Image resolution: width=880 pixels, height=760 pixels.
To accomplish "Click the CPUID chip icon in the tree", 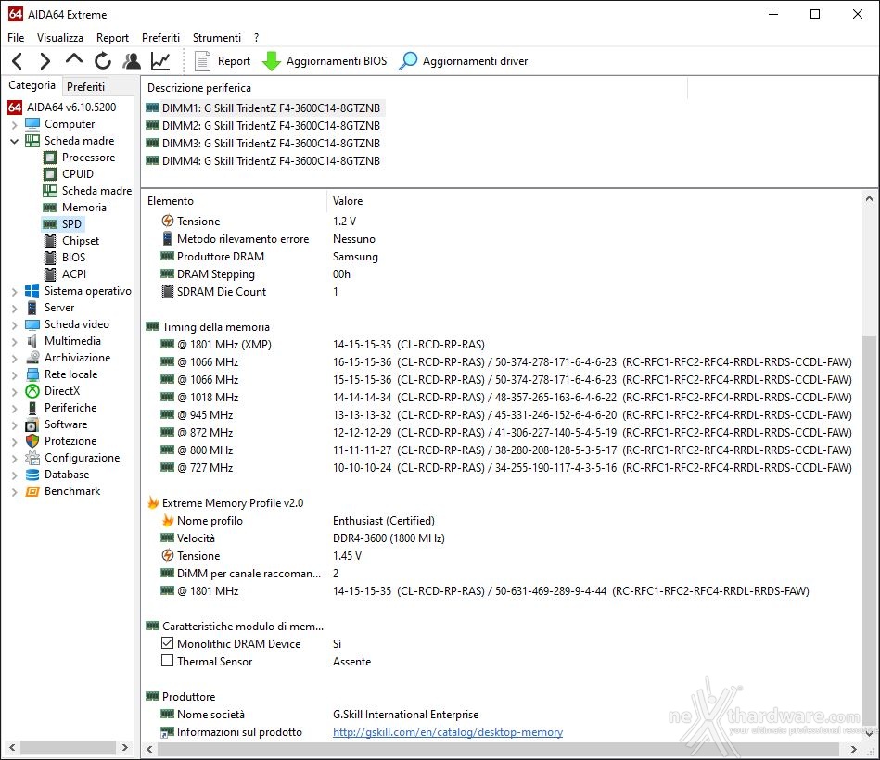I will coord(50,174).
